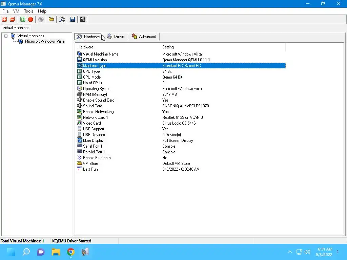
Task: Open the VM menu
Action: point(16,11)
